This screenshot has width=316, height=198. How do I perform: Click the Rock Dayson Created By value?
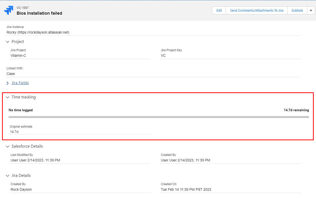point(21,189)
